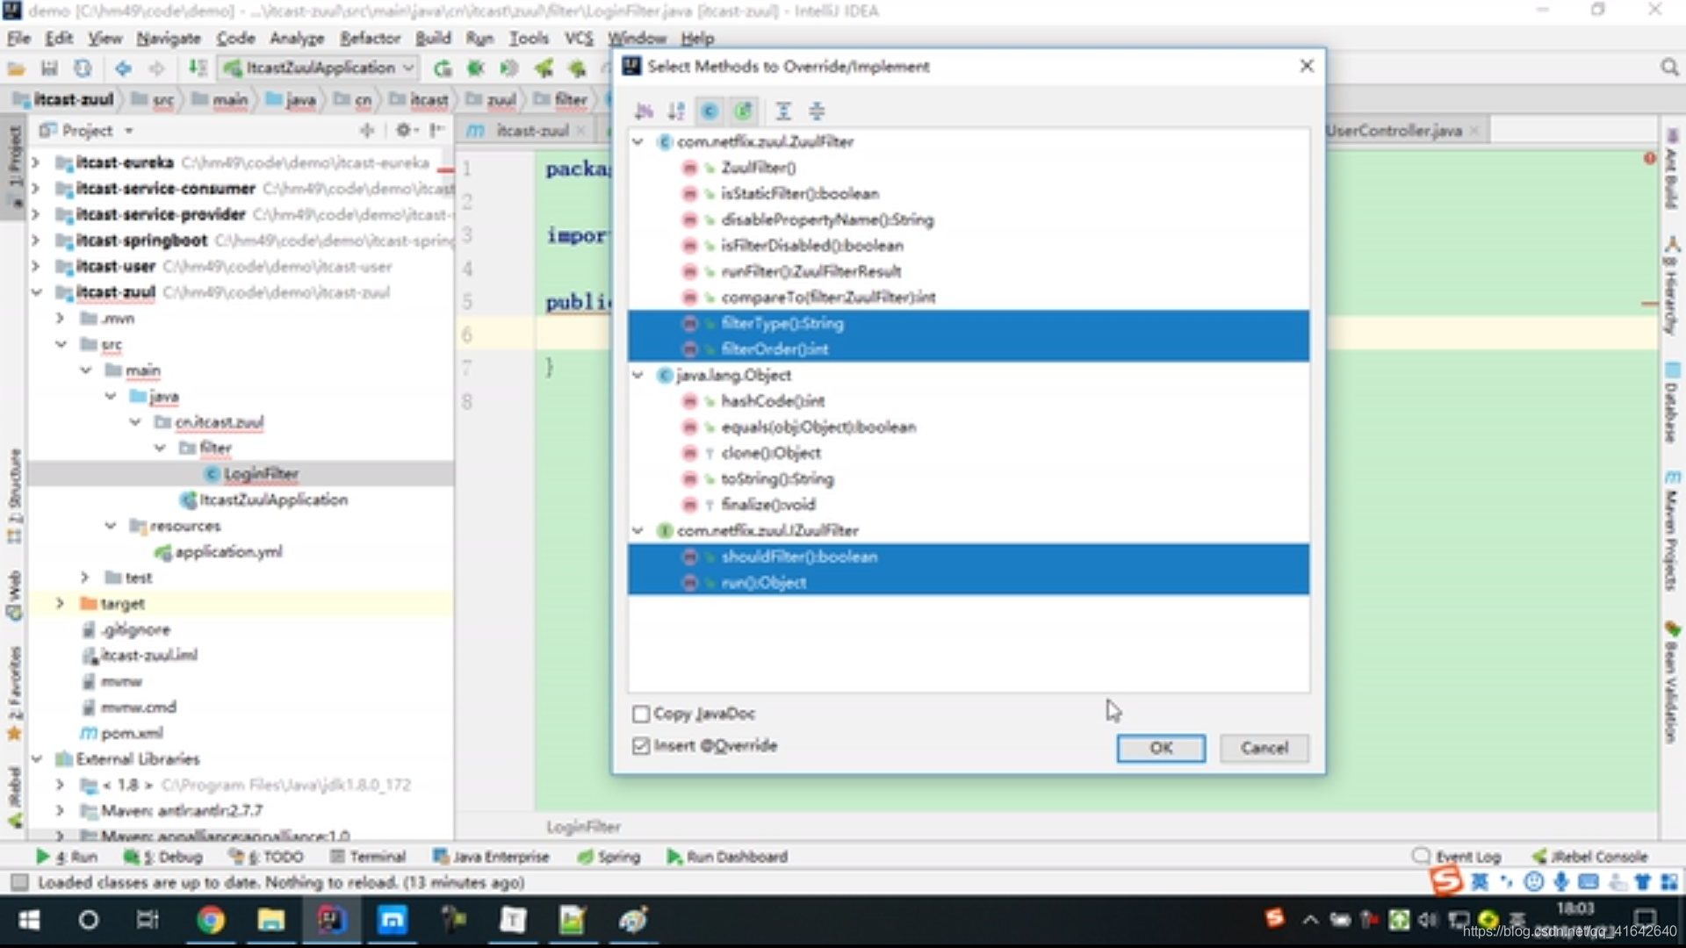This screenshot has width=1686, height=948.
Task: Click the Synchronize toolbar icon
Action: coord(83,68)
